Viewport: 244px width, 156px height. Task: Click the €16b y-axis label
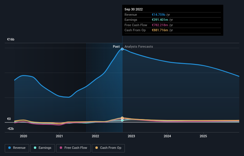(x=11, y=39)
